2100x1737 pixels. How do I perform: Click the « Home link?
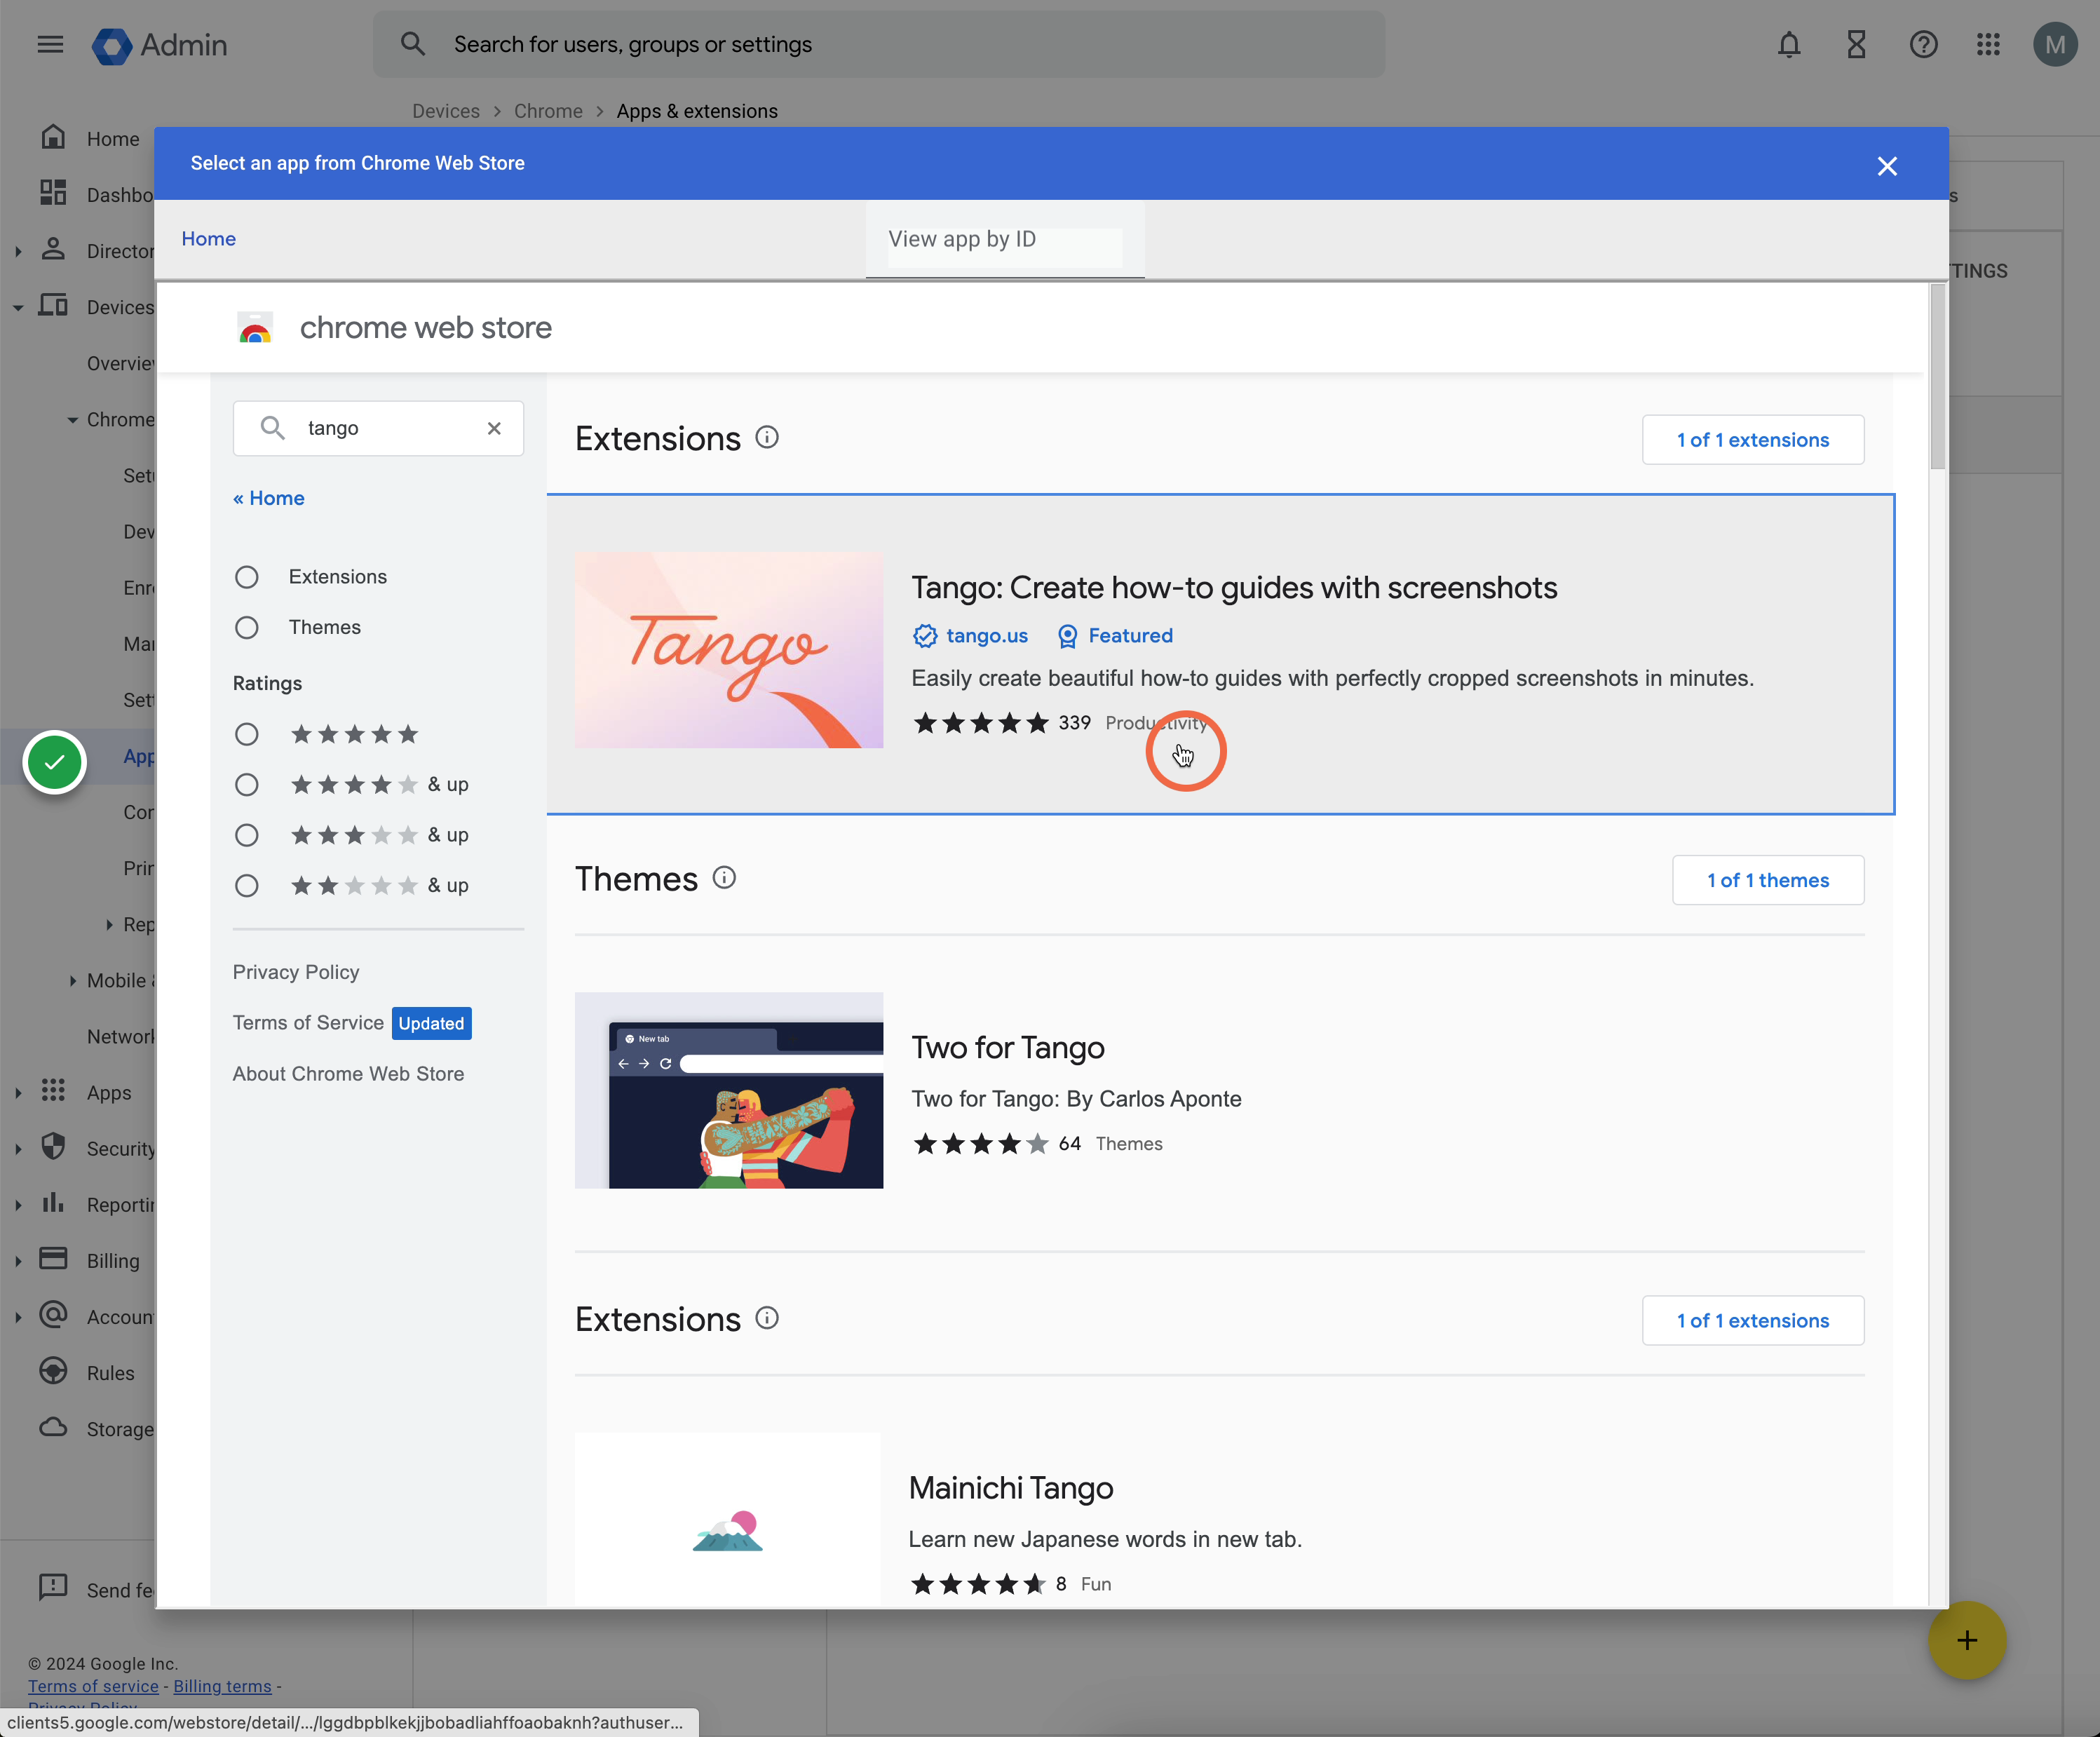[x=269, y=498]
